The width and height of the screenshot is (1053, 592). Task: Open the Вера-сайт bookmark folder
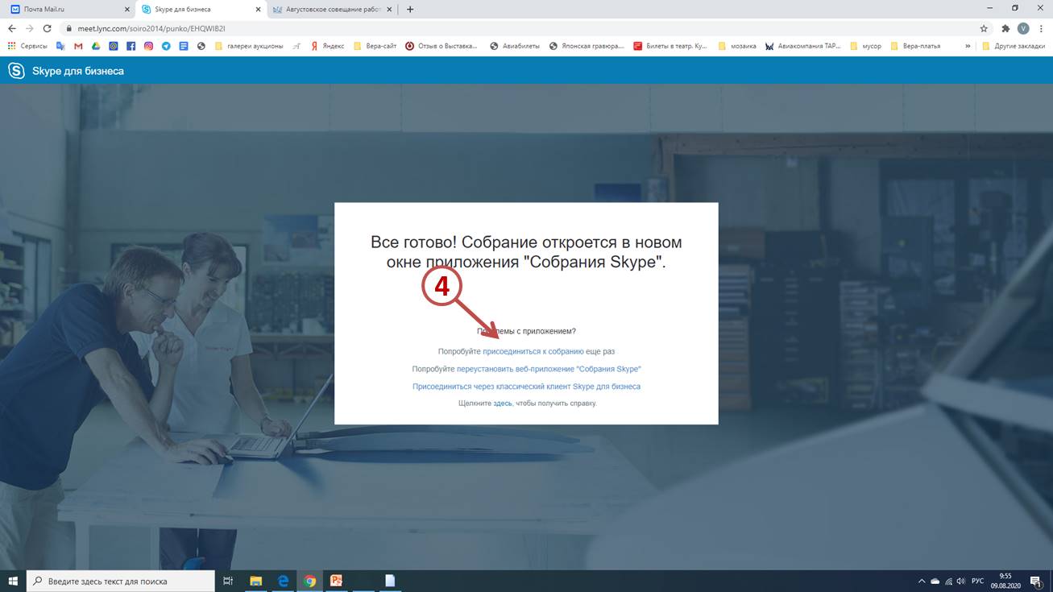pyautogui.click(x=375, y=46)
